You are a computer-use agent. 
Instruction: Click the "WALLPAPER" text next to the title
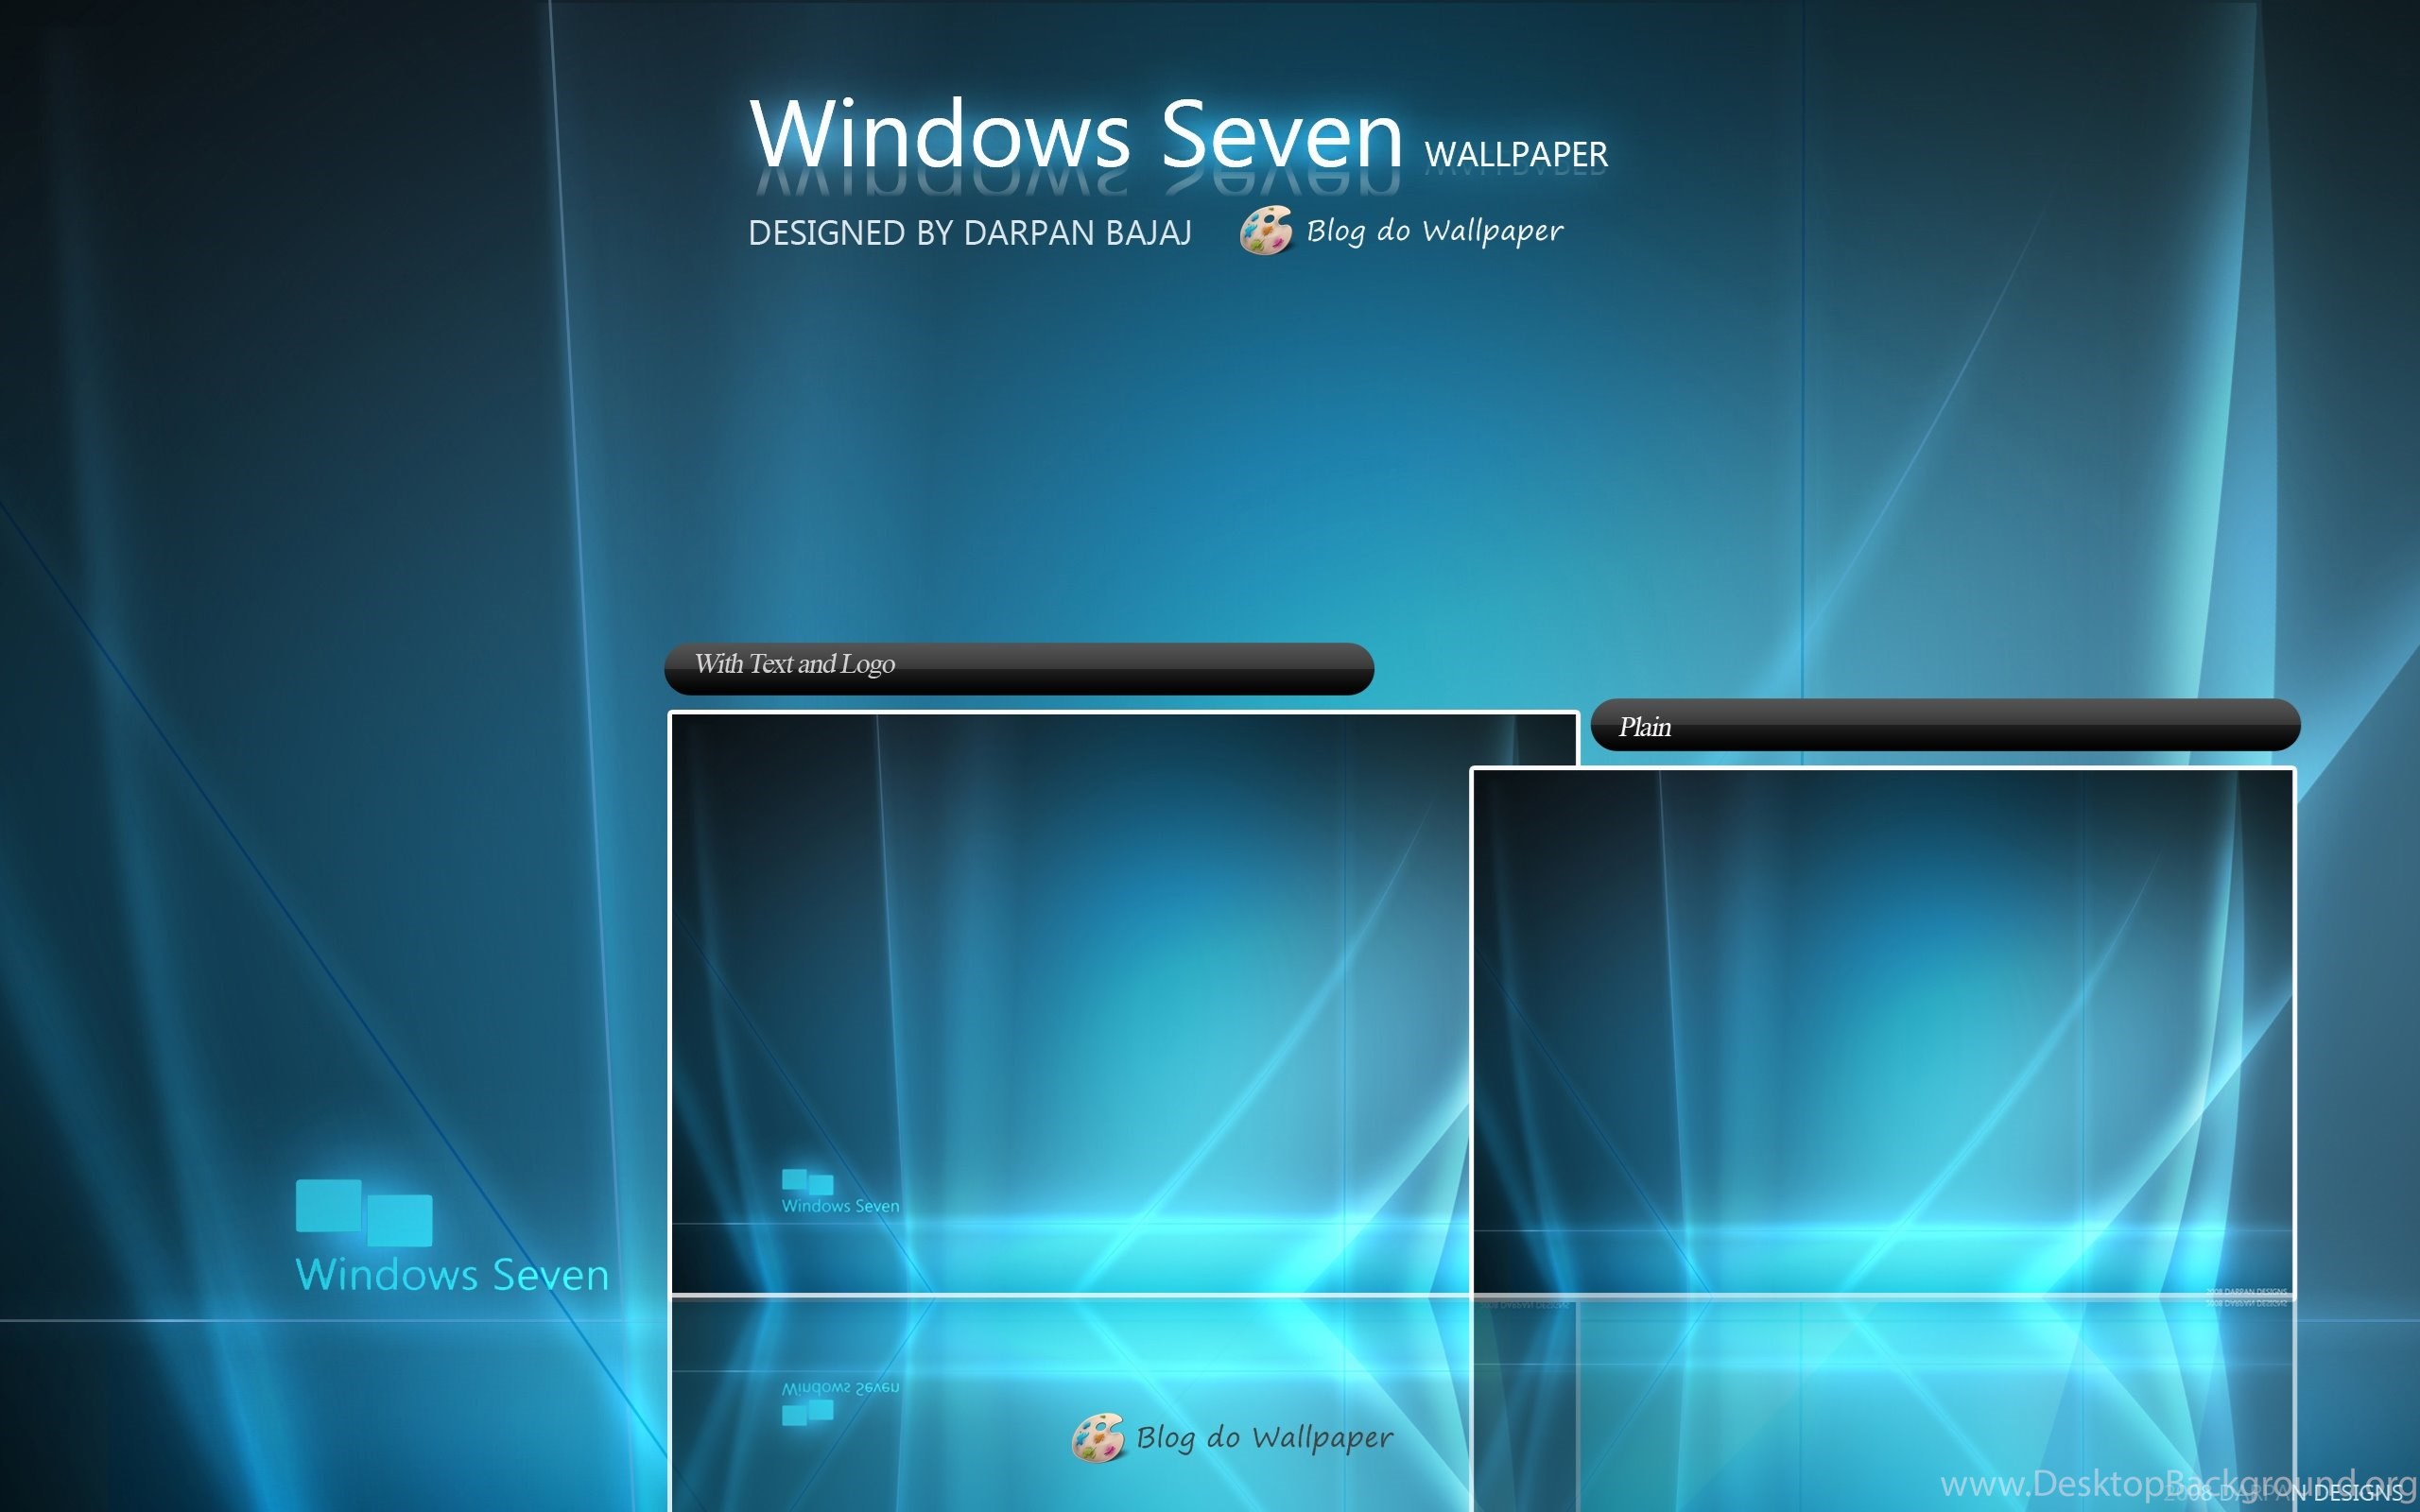(1515, 155)
